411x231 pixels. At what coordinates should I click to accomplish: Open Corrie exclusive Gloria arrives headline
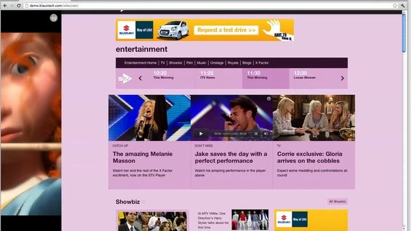[x=310, y=157]
